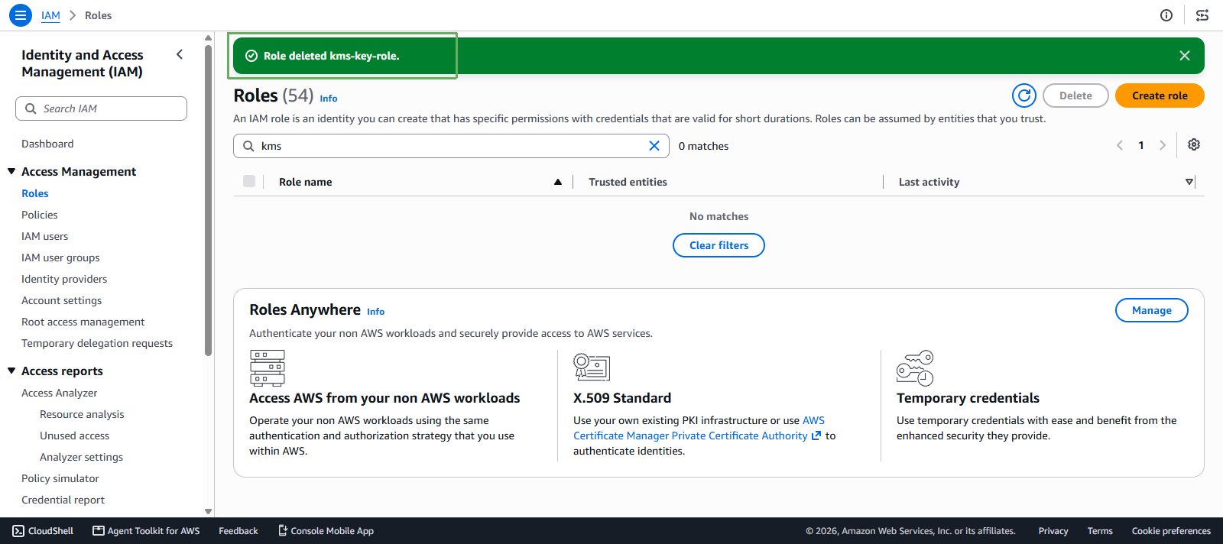Collapse the IAM sidebar panel
The width and height of the screenshot is (1223, 544).
[x=180, y=54]
